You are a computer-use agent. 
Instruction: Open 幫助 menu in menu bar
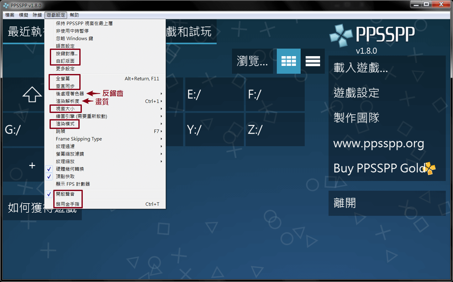coord(74,15)
